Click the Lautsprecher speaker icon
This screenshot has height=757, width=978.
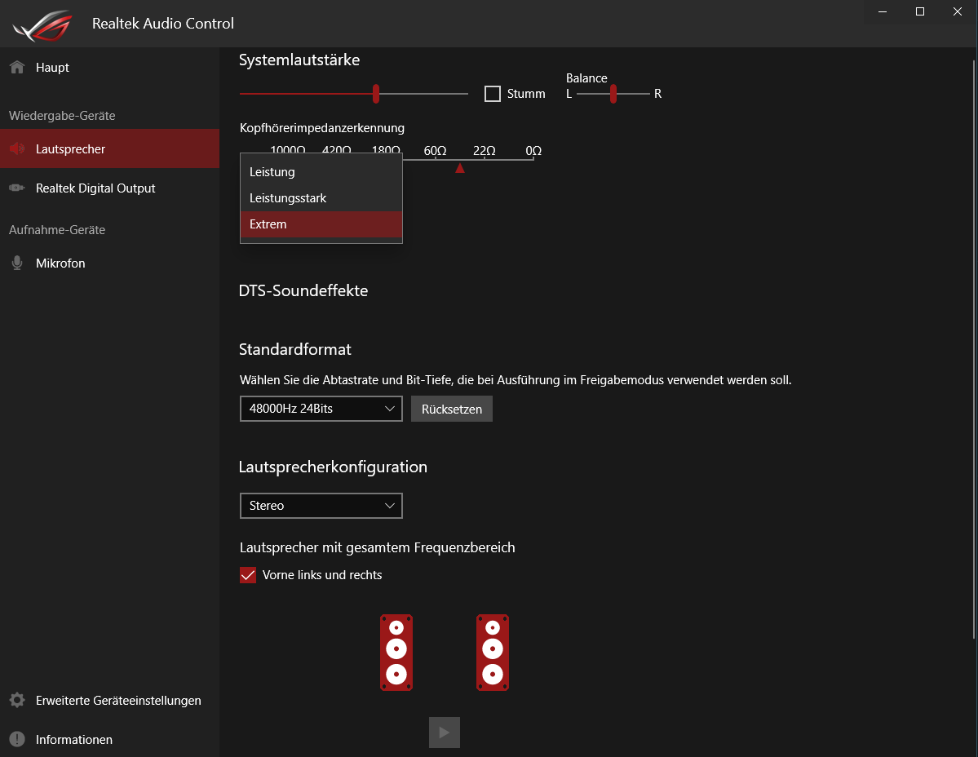pos(17,148)
